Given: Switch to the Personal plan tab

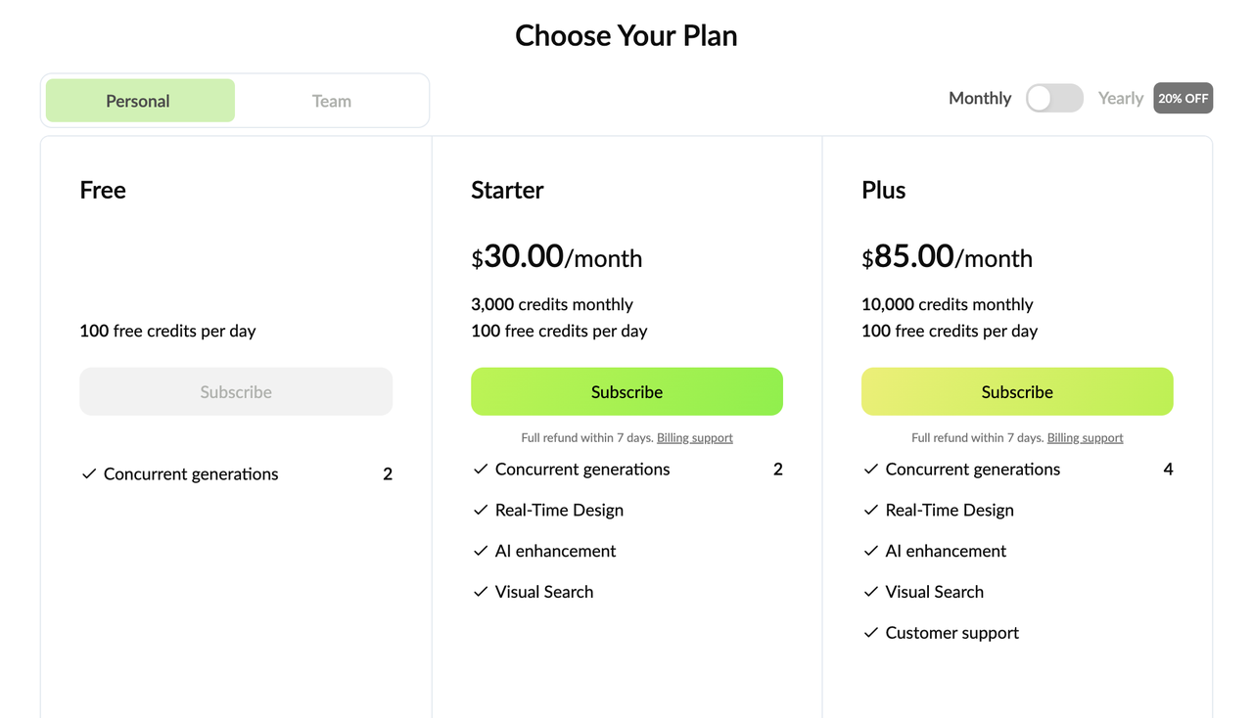Looking at the screenshot, I should click(140, 101).
